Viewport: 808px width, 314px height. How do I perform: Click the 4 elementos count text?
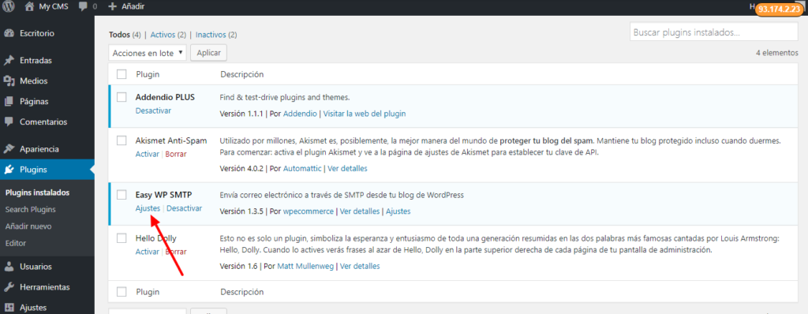(x=777, y=53)
